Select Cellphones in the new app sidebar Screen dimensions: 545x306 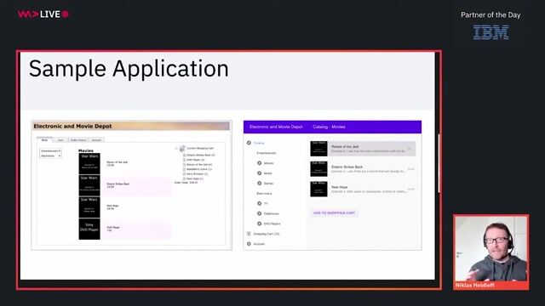coord(271,213)
